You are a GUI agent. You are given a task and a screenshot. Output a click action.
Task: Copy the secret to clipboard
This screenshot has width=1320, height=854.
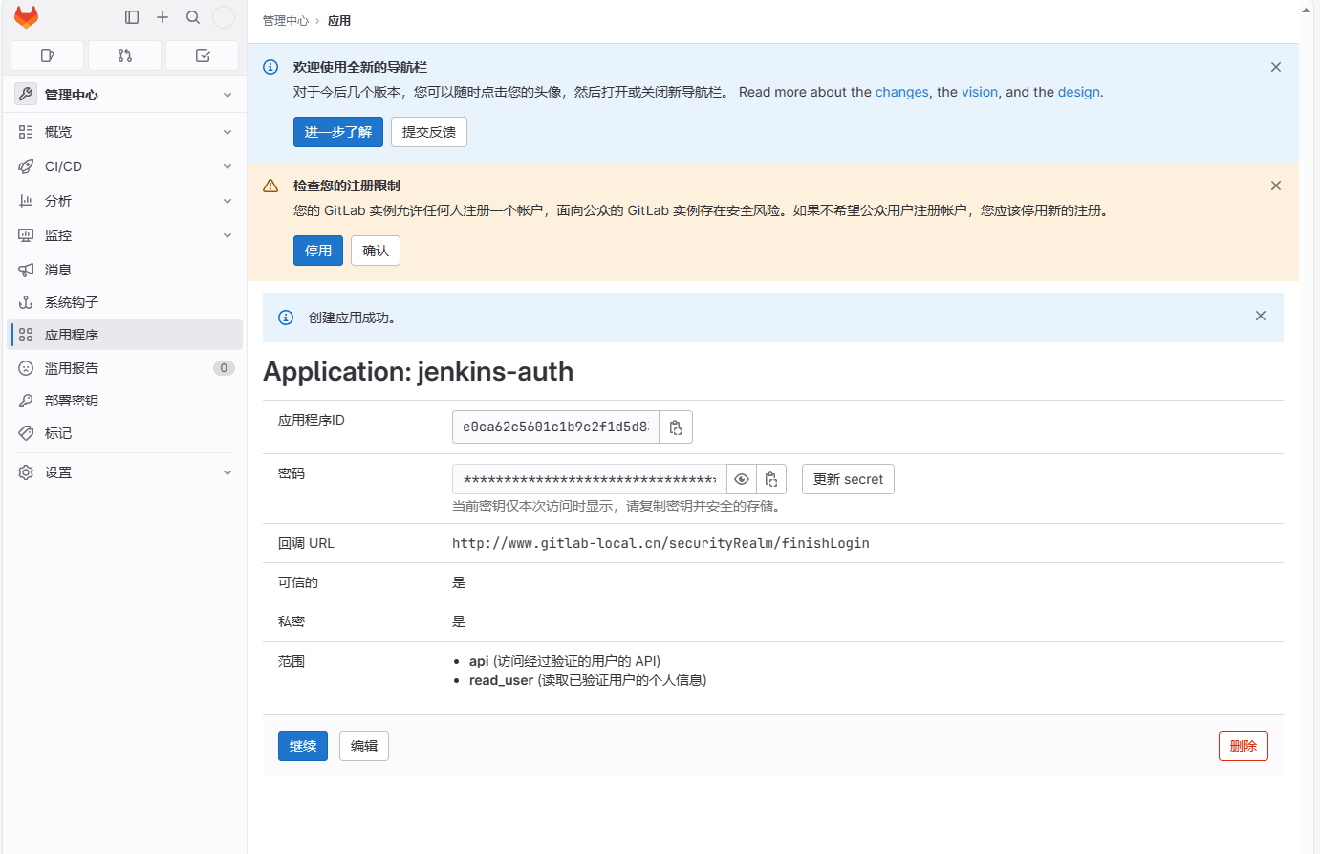(771, 479)
